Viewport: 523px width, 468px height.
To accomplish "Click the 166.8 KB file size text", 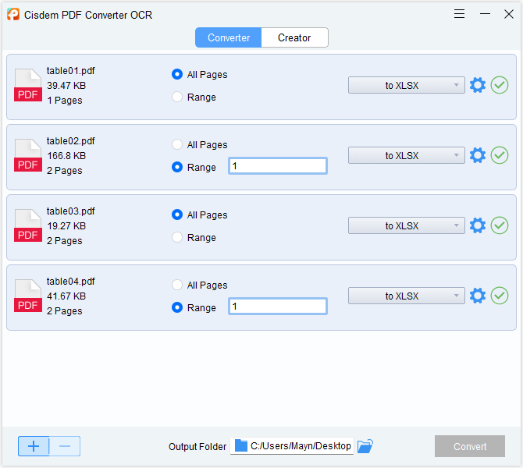I will coord(66,156).
